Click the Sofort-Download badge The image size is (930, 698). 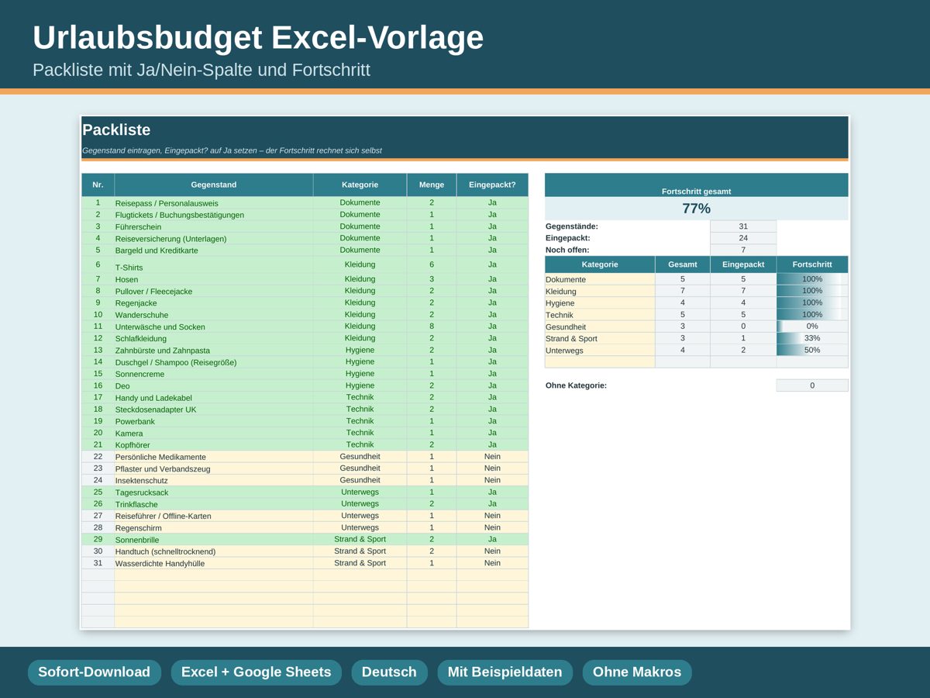click(95, 672)
